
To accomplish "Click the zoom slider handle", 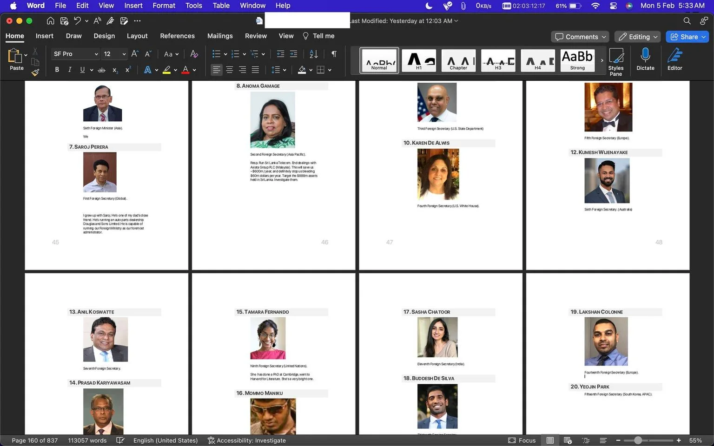I will point(638,440).
